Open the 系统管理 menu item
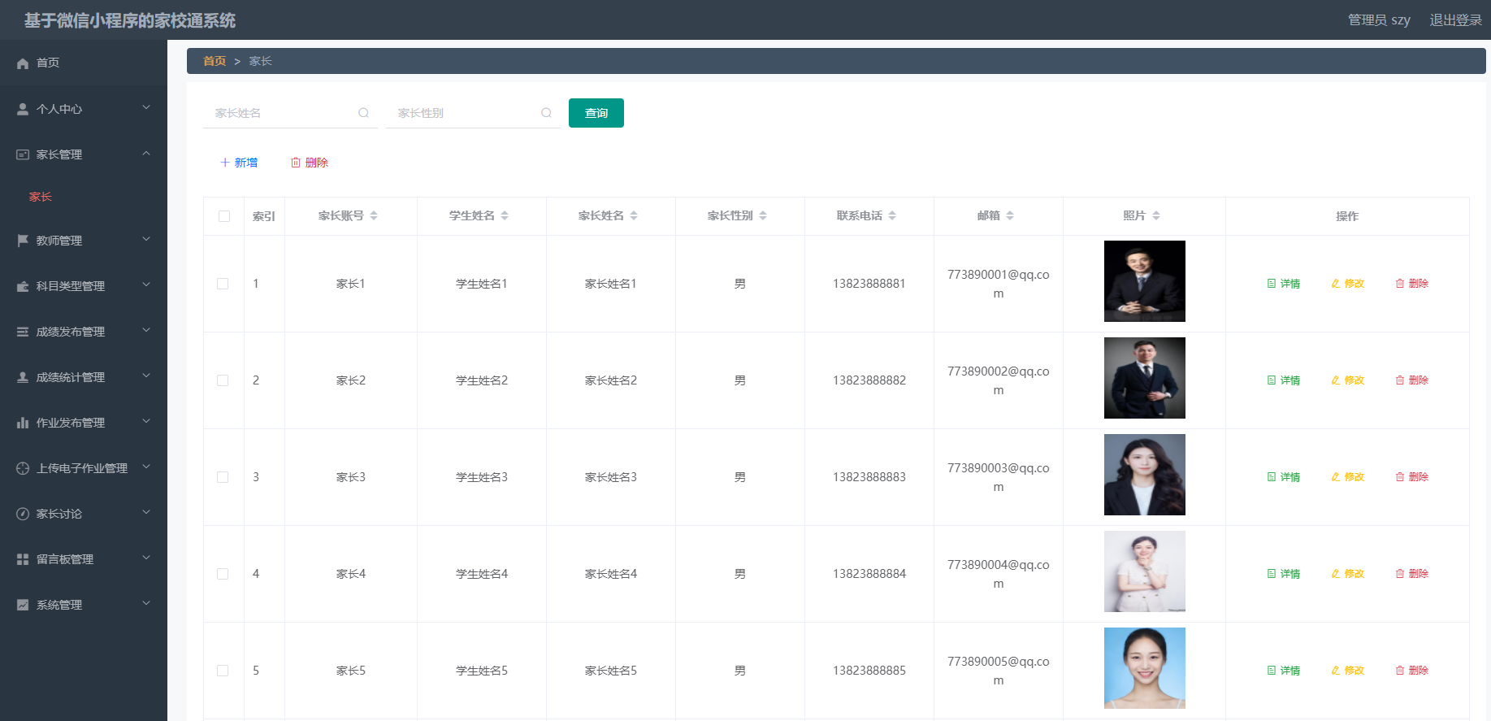1491x721 pixels. (x=84, y=605)
